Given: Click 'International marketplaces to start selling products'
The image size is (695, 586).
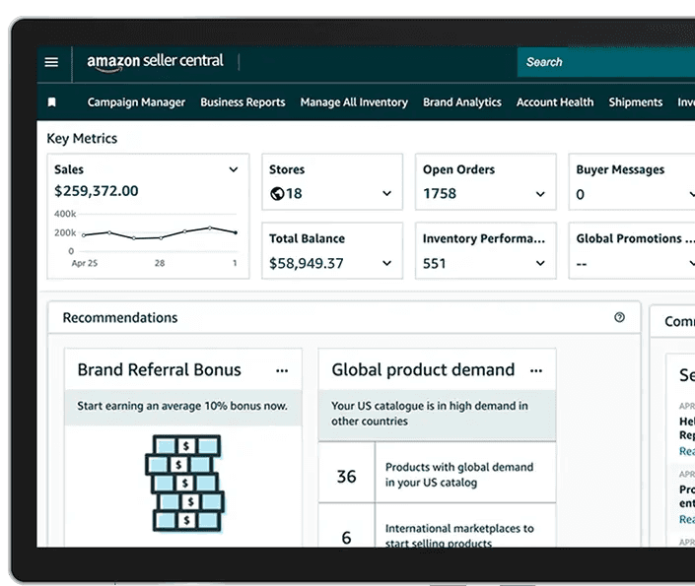Looking at the screenshot, I should point(459,535).
